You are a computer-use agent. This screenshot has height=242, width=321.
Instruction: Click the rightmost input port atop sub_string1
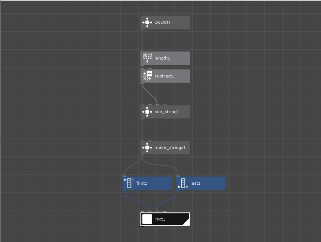pos(165,105)
